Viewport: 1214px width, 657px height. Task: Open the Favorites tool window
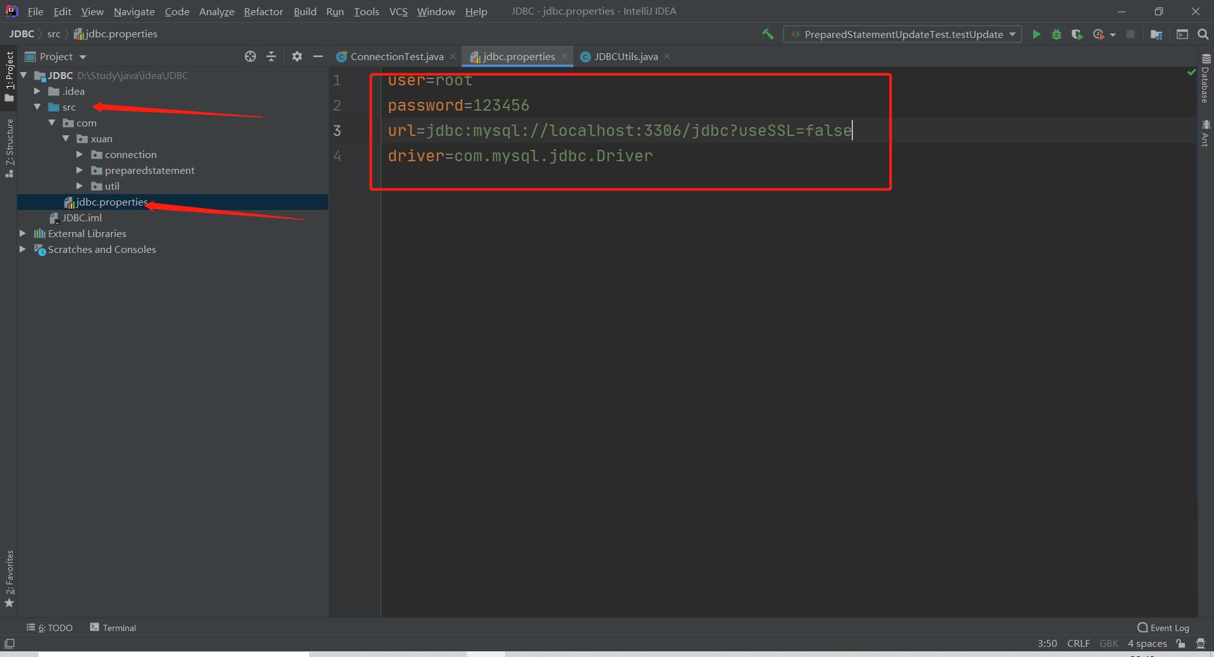(x=9, y=579)
